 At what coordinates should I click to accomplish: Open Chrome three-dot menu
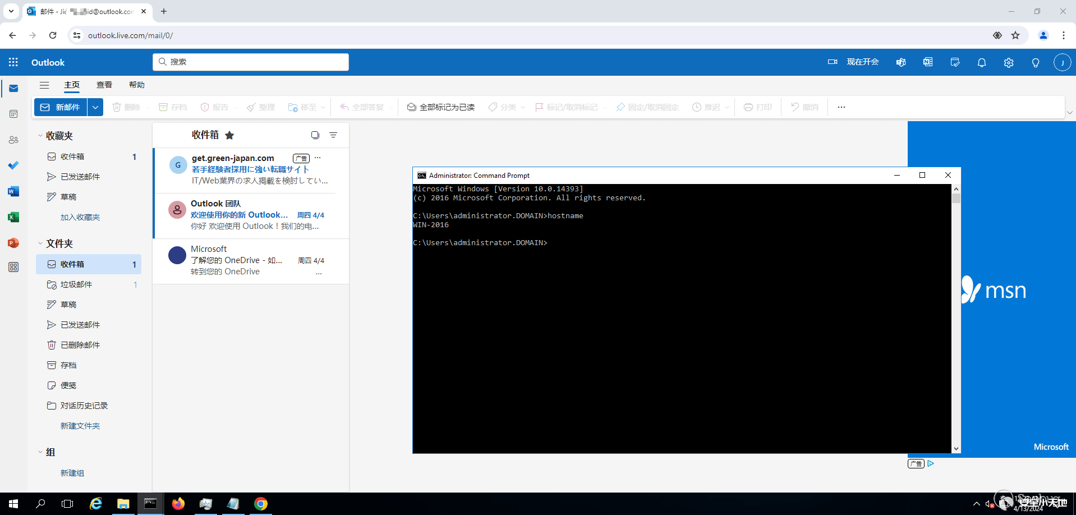(x=1064, y=35)
